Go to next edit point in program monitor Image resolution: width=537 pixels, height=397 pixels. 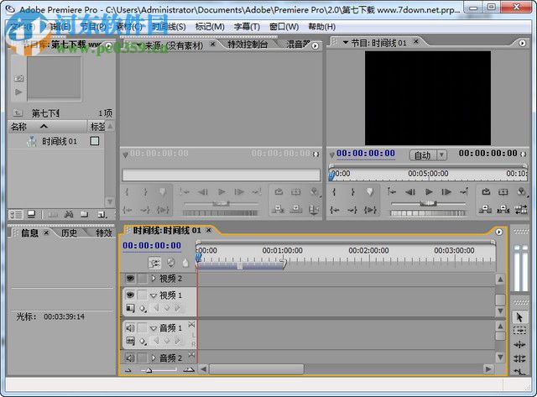[464, 192]
